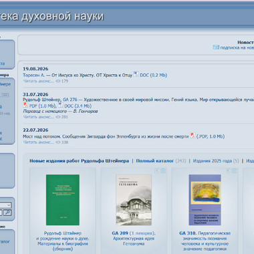
Task: Open the Торесен А. author link
Action: pos(34,76)
